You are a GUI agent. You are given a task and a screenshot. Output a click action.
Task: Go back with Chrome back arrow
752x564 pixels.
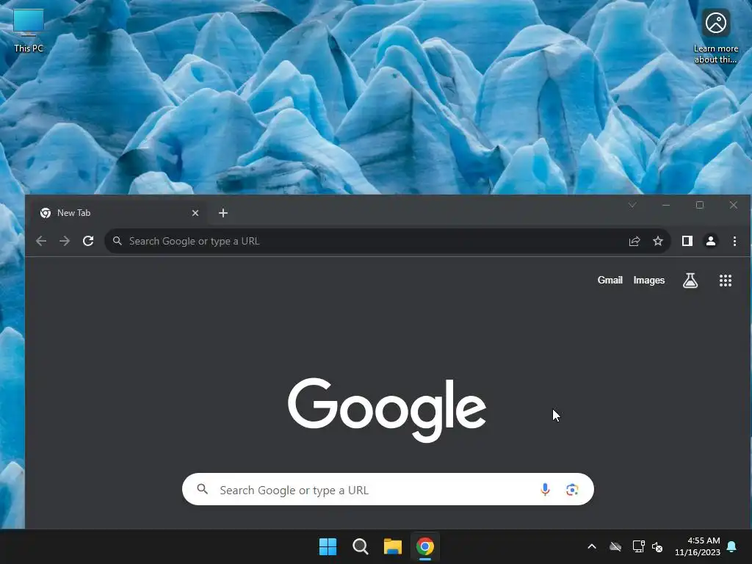click(41, 241)
